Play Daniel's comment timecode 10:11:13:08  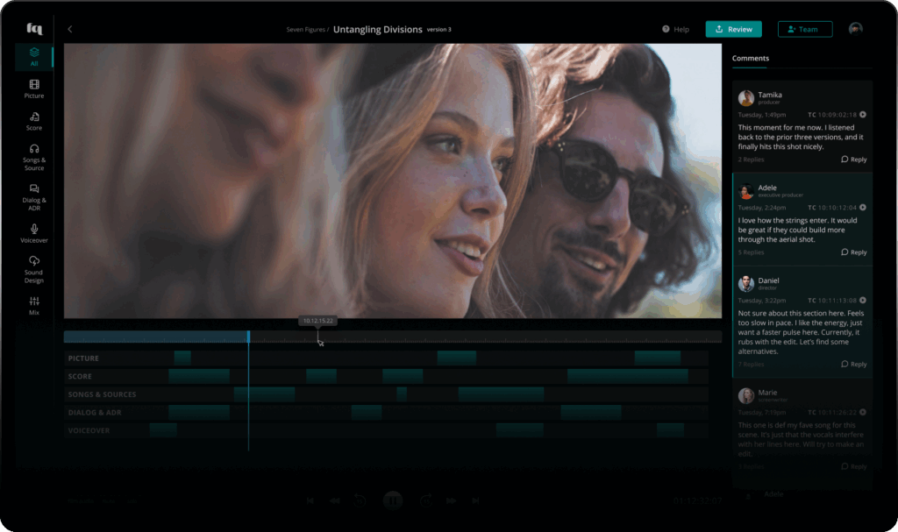coord(863,300)
